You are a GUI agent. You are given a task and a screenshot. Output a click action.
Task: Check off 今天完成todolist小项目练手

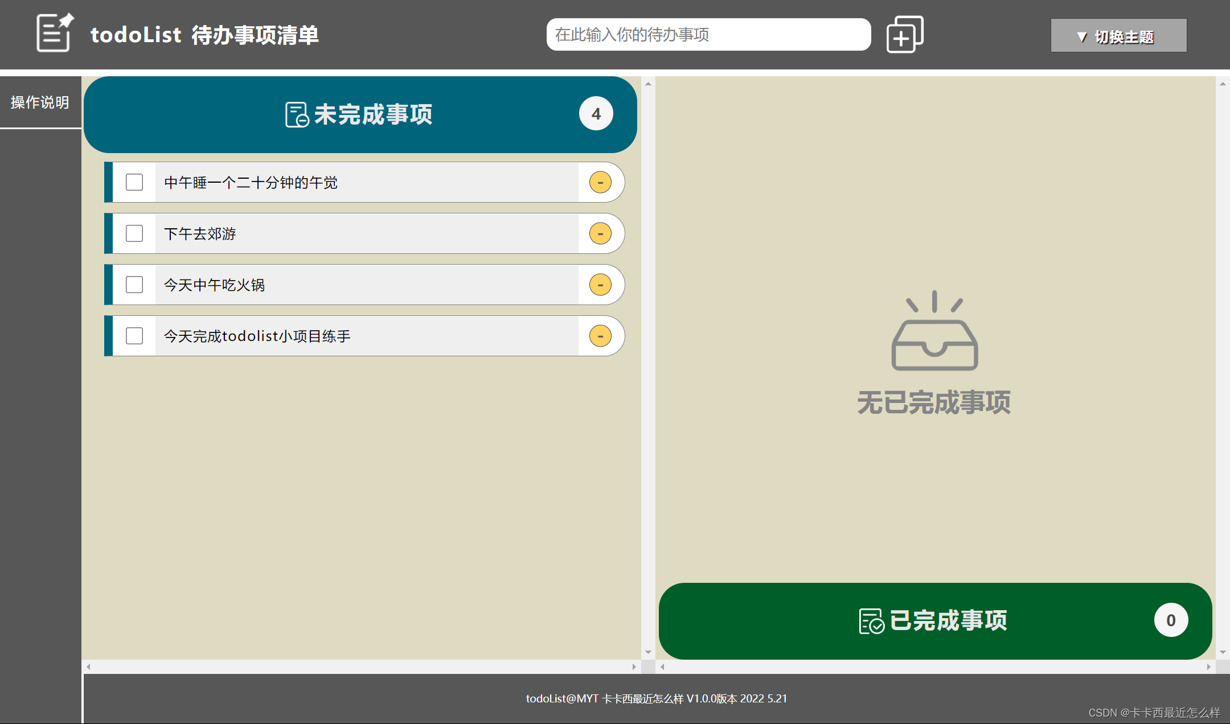(x=134, y=336)
